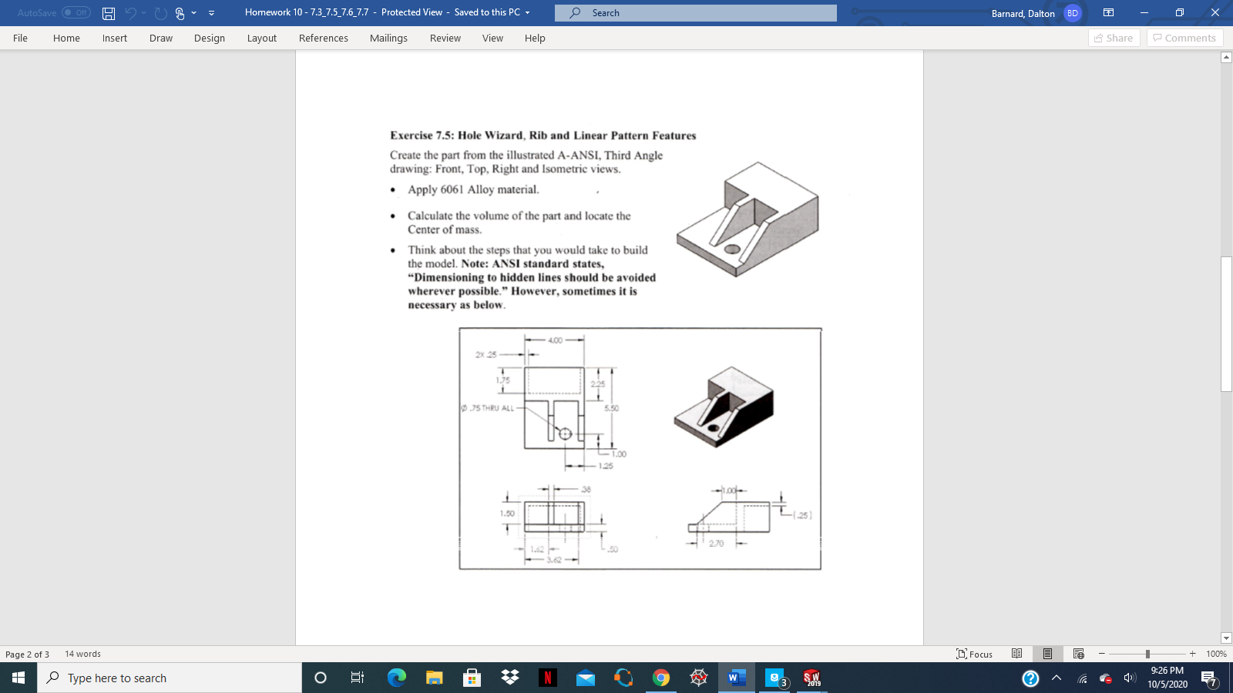Launch Google Chrome from the taskbar
The image size is (1233, 693).
(660, 678)
